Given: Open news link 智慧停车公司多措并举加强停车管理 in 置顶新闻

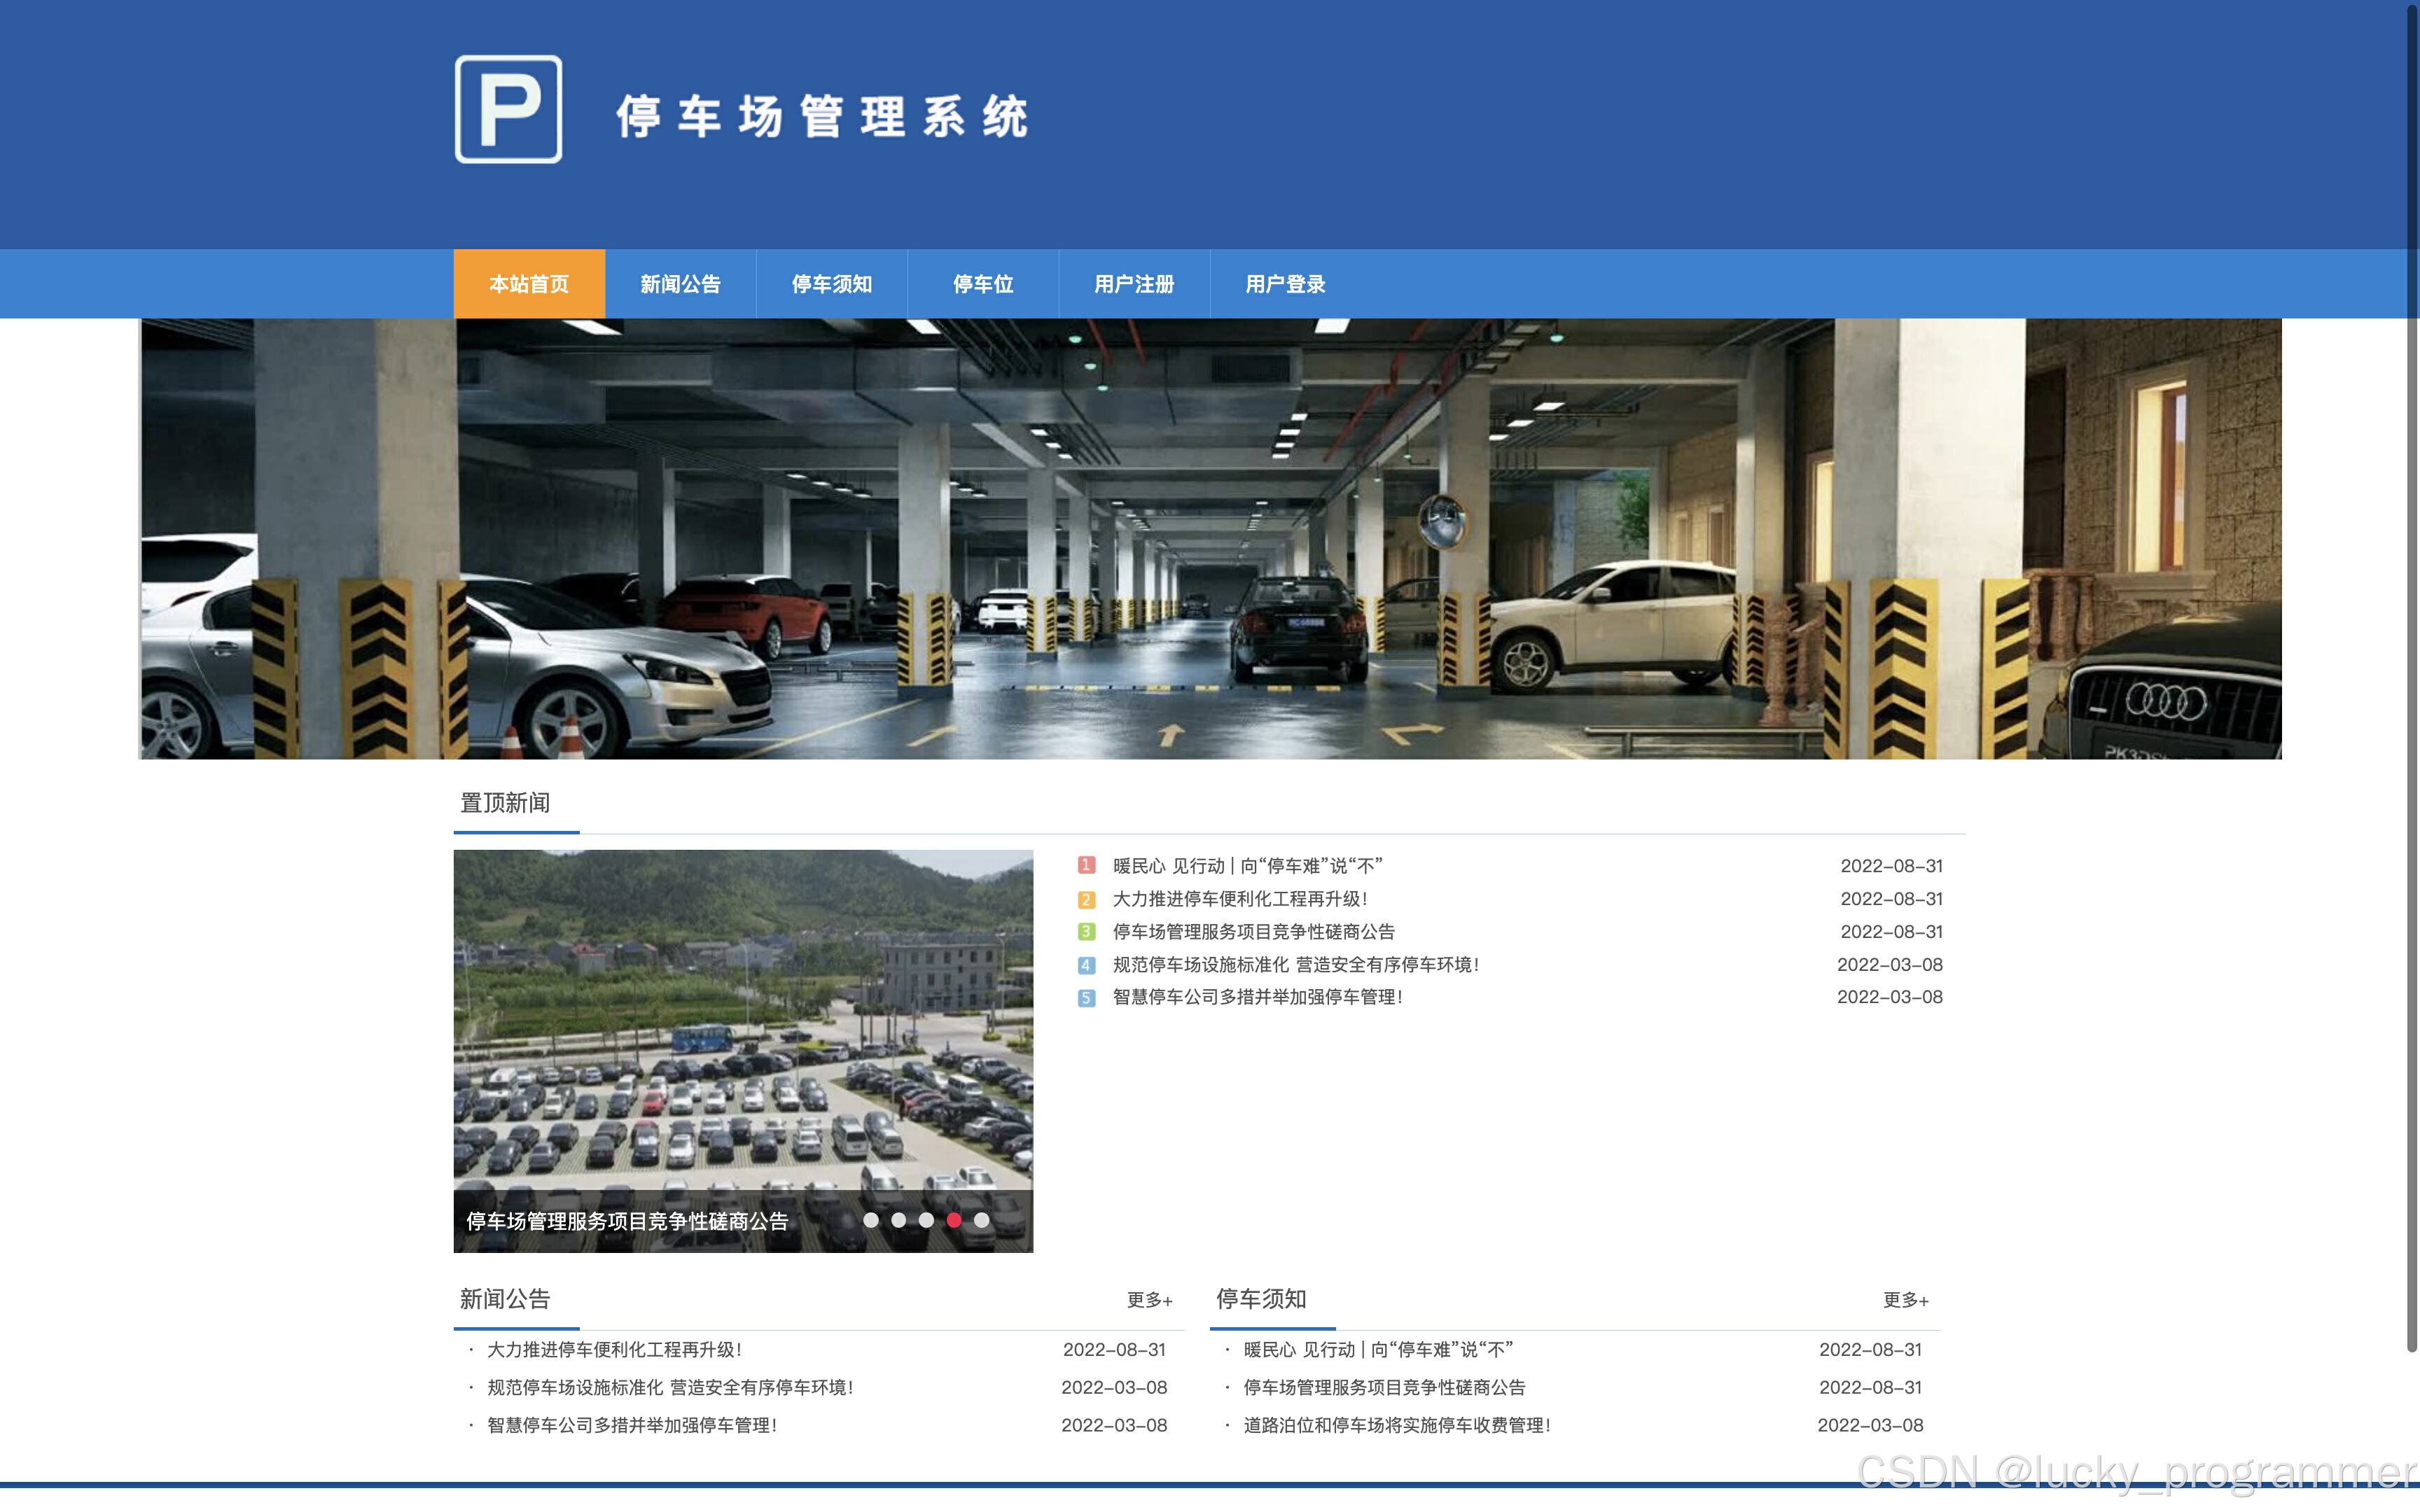Looking at the screenshot, I should tap(1257, 997).
